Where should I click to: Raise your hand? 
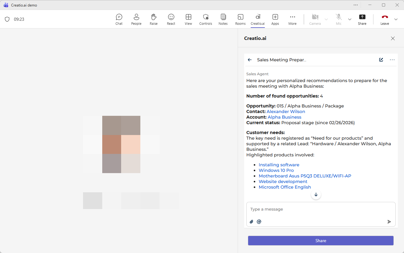(x=154, y=19)
